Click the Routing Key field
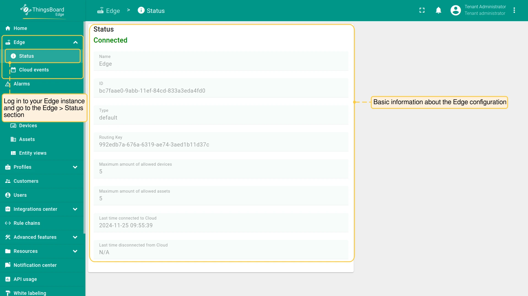Viewport: 528px width, 296px height. [221, 142]
